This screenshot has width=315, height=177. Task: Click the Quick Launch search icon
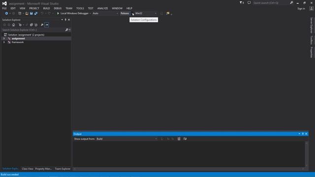[x=291, y=2]
